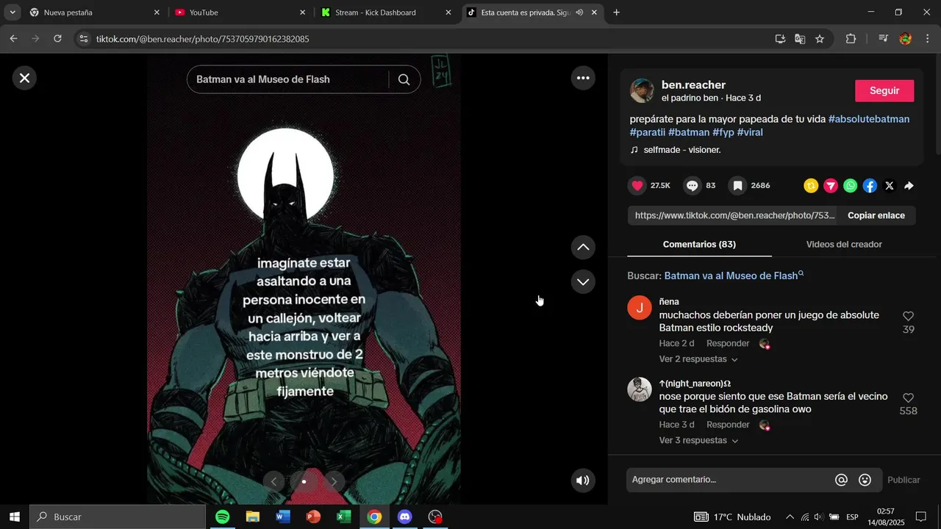Expand Ver 3 respuestas

click(x=698, y=441)
